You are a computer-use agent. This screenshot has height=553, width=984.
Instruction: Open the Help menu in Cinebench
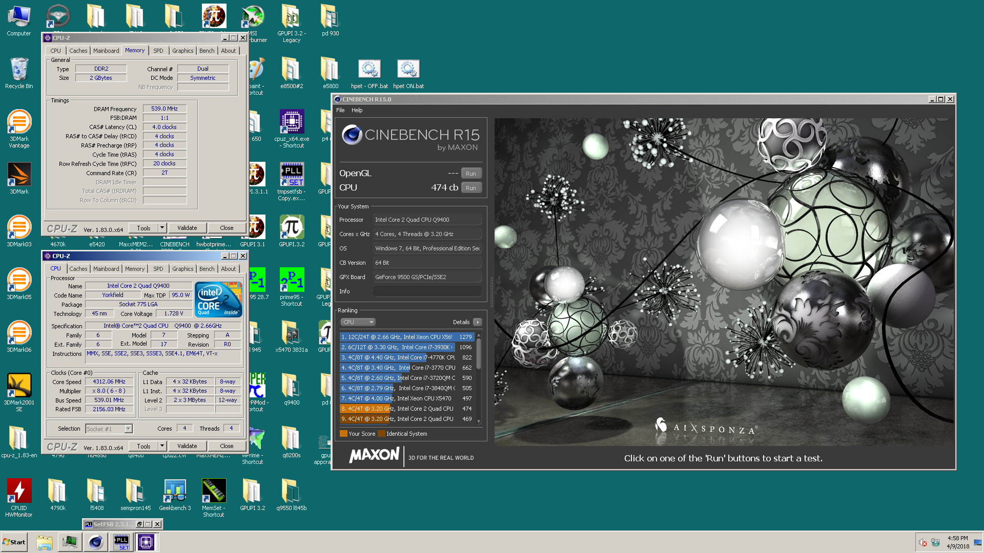(x=357, y=110)
